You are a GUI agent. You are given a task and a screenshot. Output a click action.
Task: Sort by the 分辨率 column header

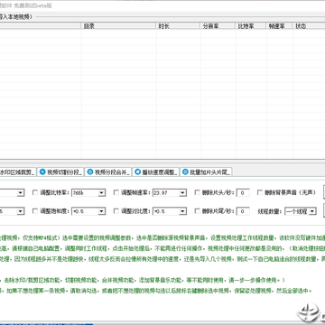218,26
